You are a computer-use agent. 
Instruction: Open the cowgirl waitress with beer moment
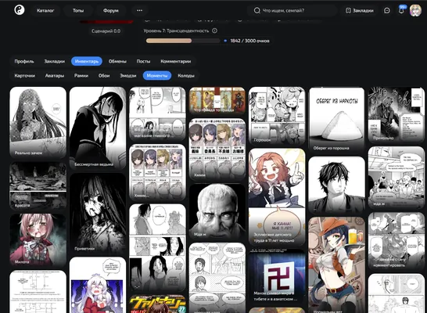[336, 264]
